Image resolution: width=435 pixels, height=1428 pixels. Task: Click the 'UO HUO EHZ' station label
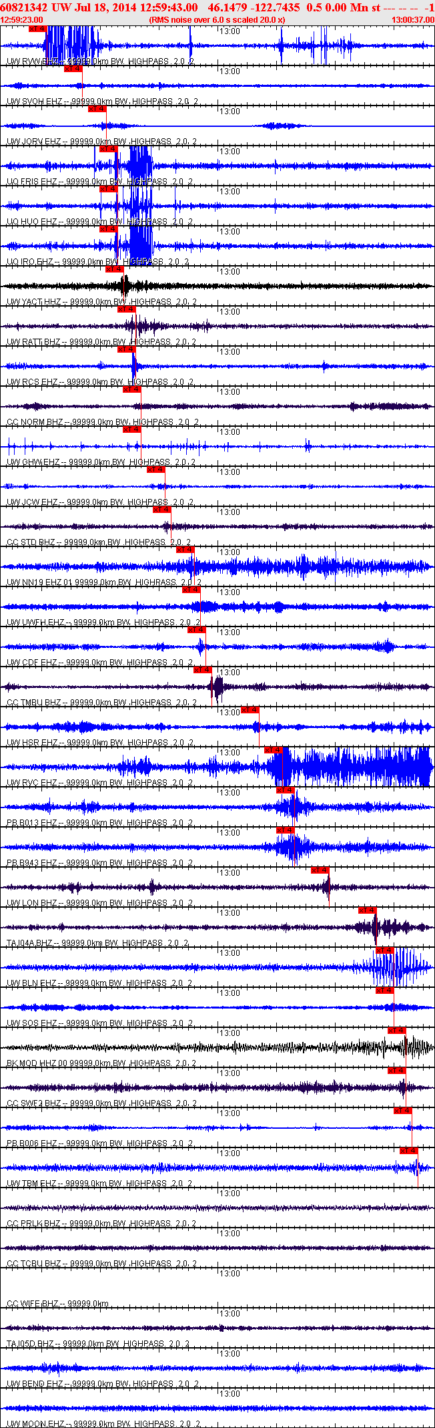32,222
